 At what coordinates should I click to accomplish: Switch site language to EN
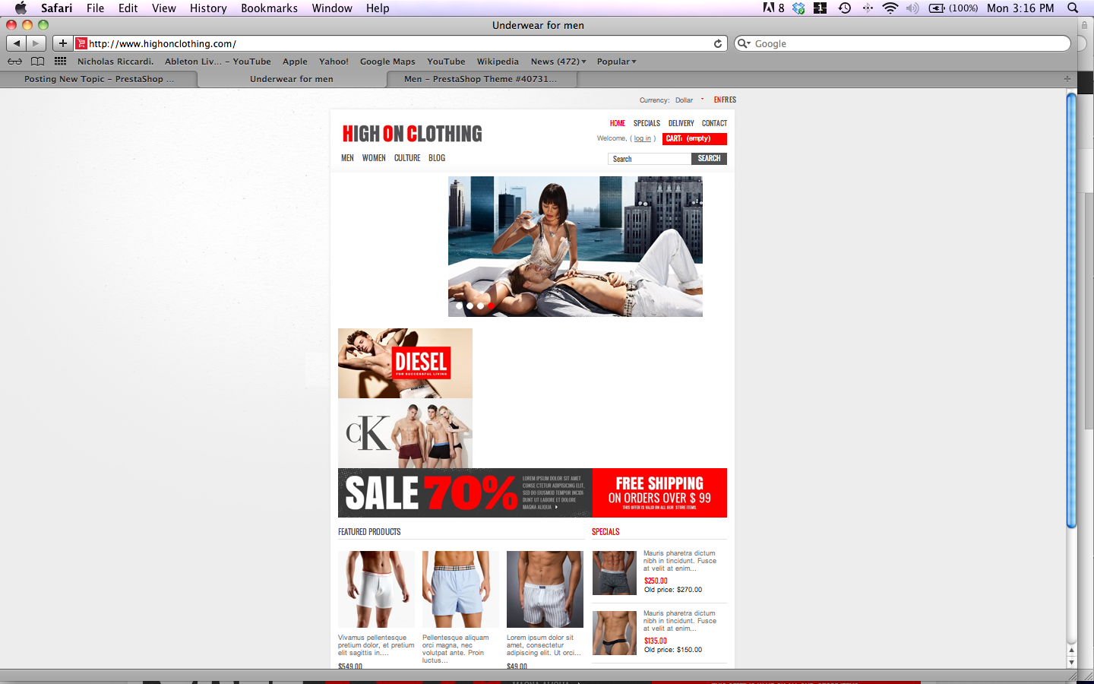717,100
